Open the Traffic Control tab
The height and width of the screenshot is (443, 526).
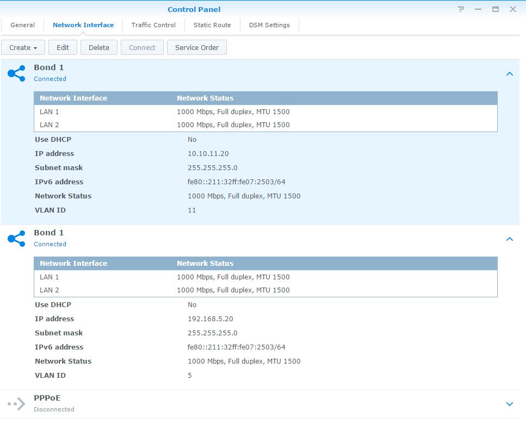coord(153,25)
